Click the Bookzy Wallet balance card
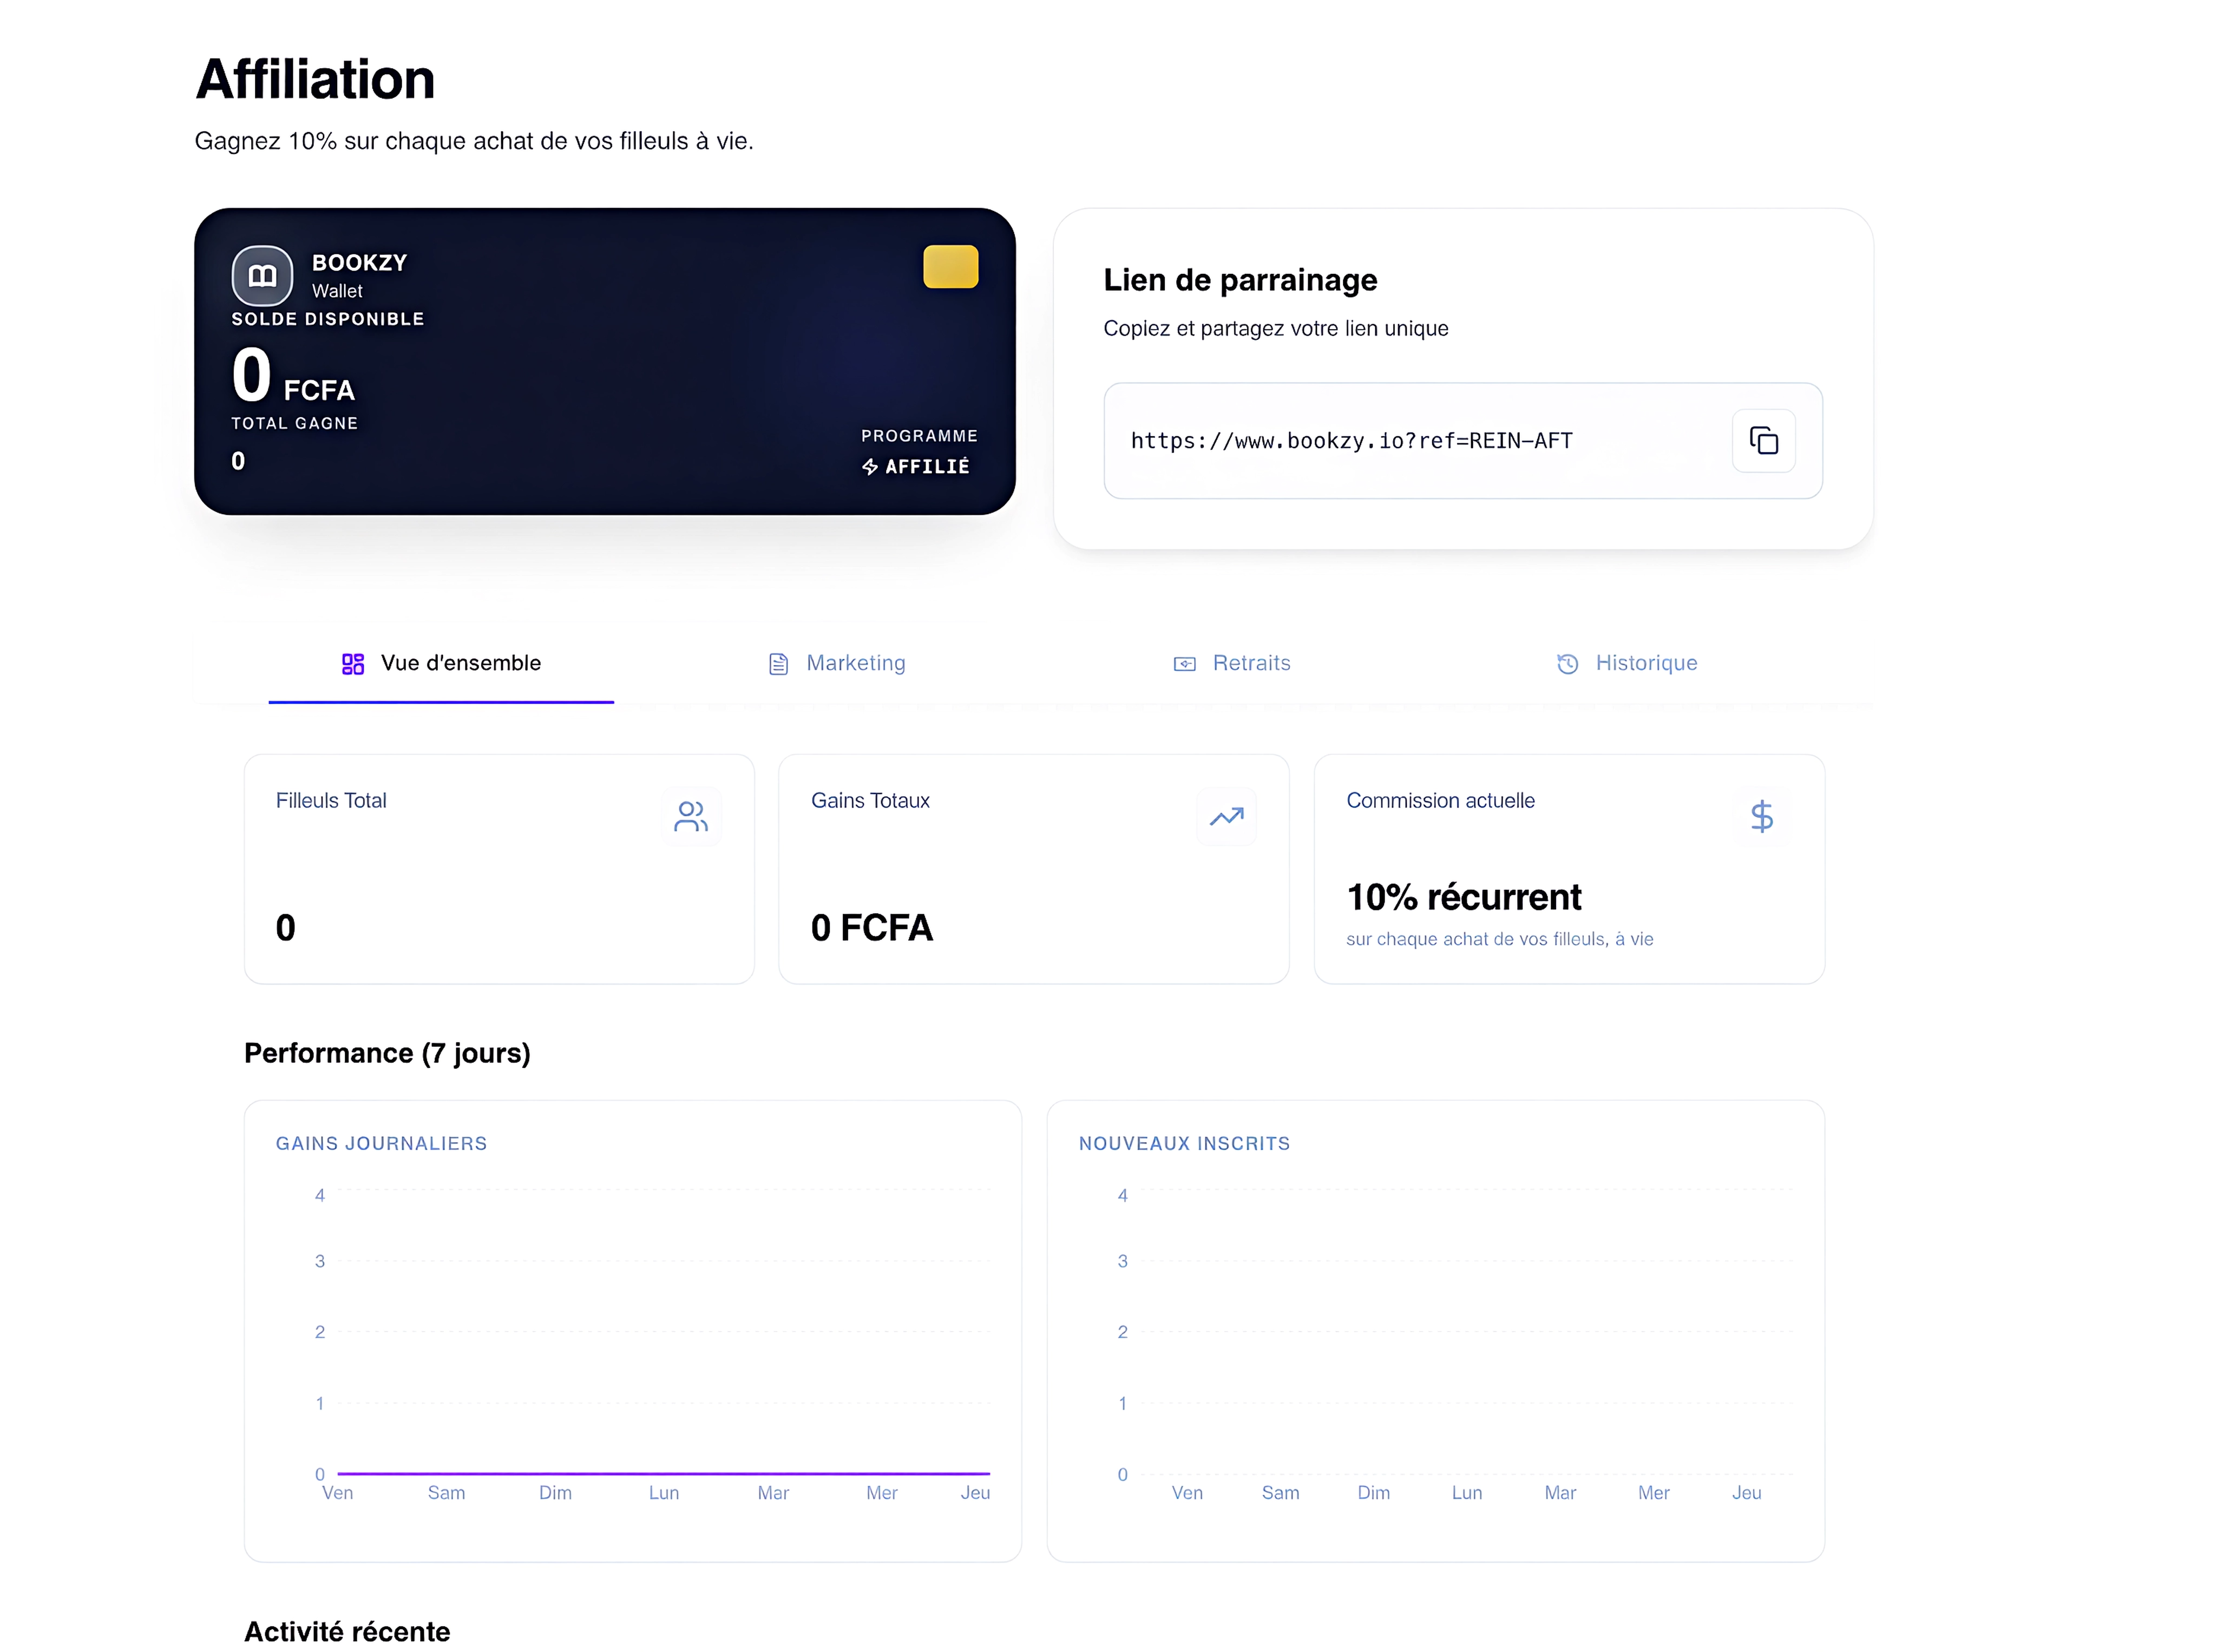2217x1652 pixels. [604, 362]
